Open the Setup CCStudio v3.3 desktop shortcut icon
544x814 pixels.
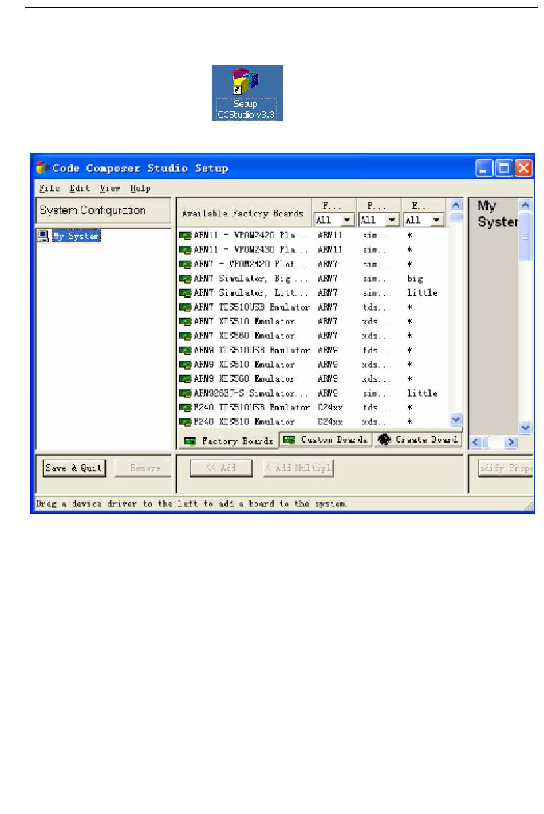point(247,93)
